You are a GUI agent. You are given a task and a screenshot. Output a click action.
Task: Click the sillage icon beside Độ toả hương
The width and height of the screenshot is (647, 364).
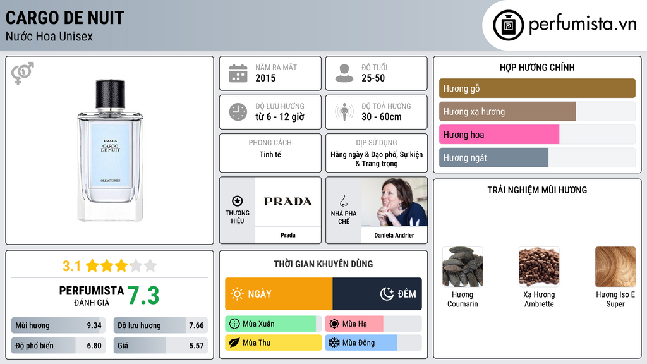tap(344, 112)
